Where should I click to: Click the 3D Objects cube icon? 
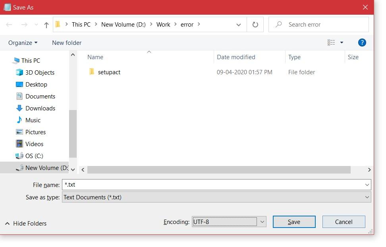click(x=19, y=72)
